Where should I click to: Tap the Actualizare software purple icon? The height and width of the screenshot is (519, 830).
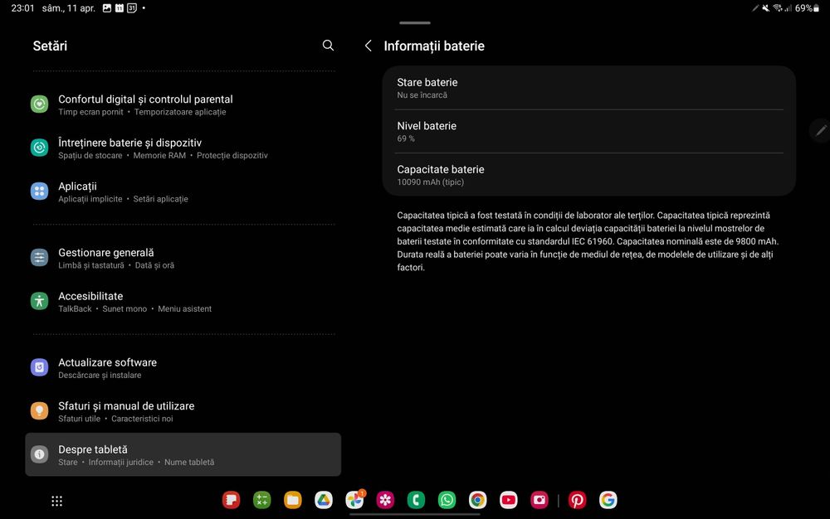pos(39,367)
